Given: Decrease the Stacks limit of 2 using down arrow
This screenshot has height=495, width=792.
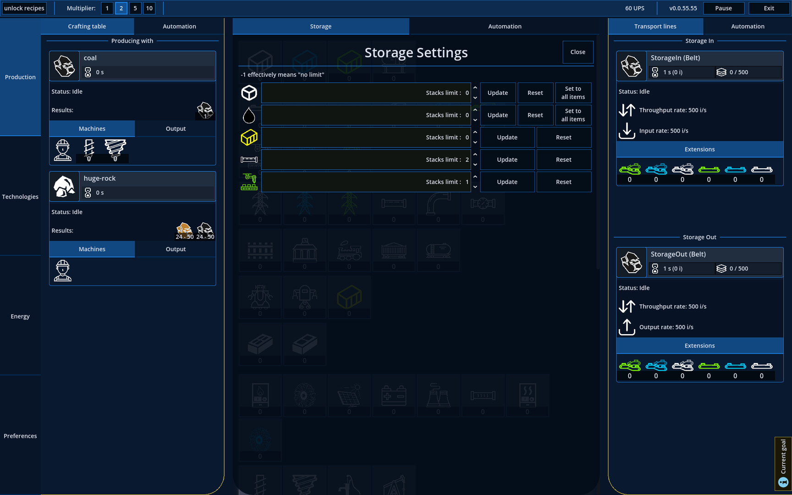Looking at the screenshot, I should click(x=475, y=164).
